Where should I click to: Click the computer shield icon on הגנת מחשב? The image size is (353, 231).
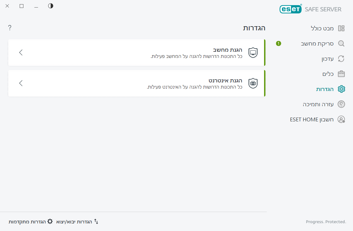253,52
